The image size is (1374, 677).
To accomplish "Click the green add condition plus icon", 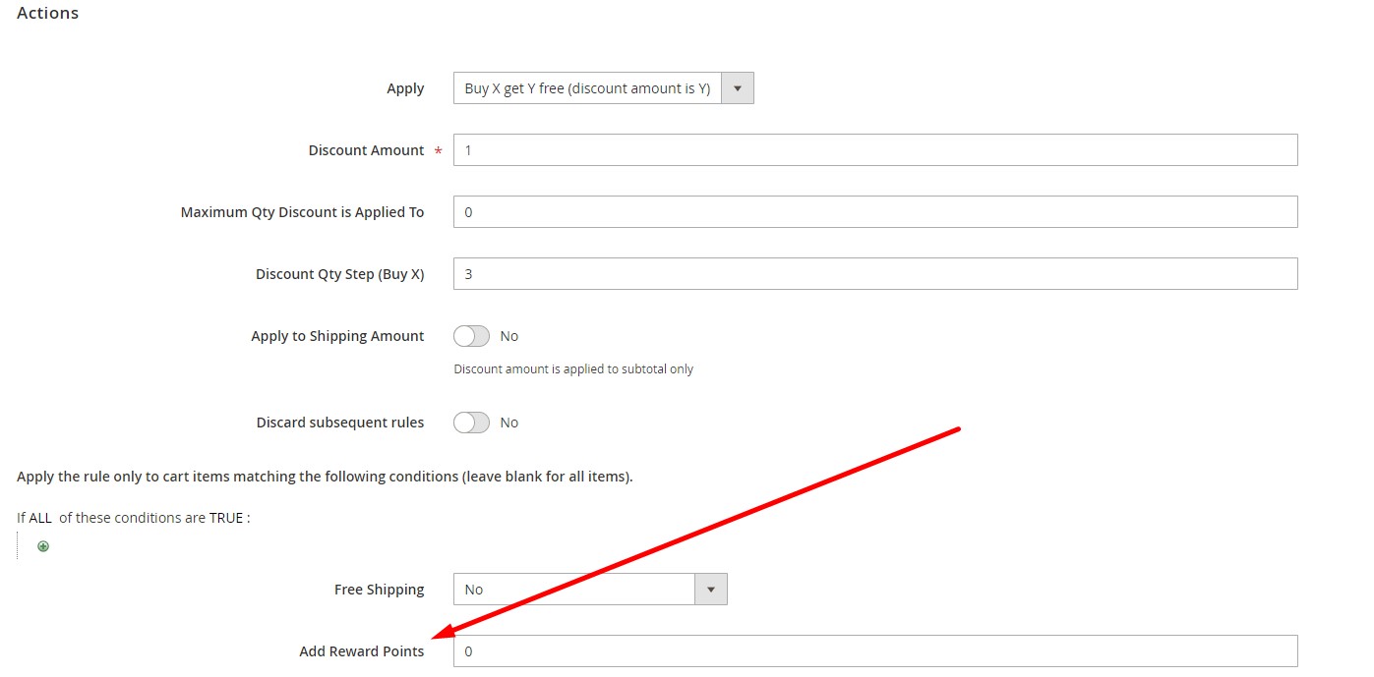I will [43, 546].
